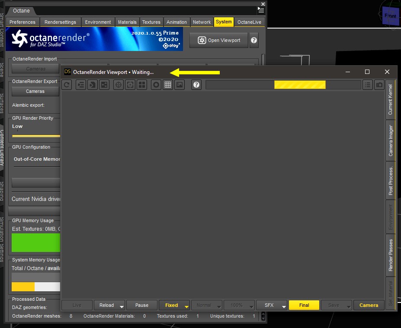Open the Environment side tab in the viewport
The height and width of the screenshot is (328, 401).
pyautogui.click(x=390, y=217)
